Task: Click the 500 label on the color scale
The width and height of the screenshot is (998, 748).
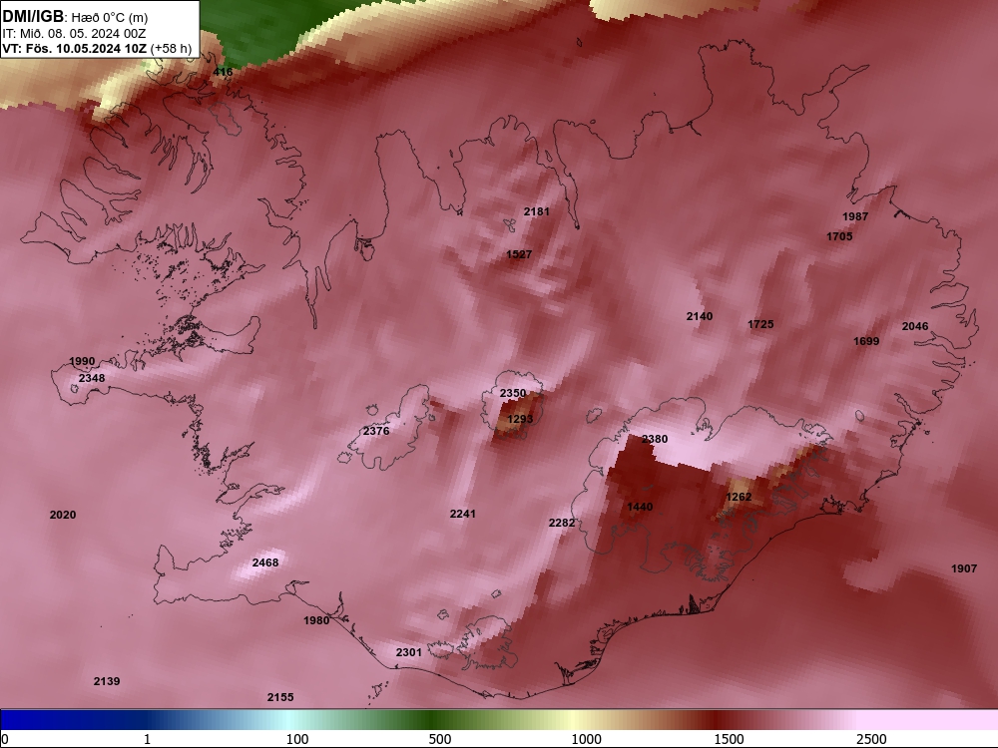Action: pos(440,739)
